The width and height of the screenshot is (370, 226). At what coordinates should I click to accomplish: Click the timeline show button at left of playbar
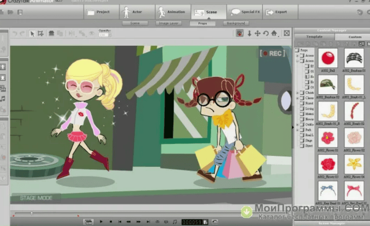tap(88, 222)
